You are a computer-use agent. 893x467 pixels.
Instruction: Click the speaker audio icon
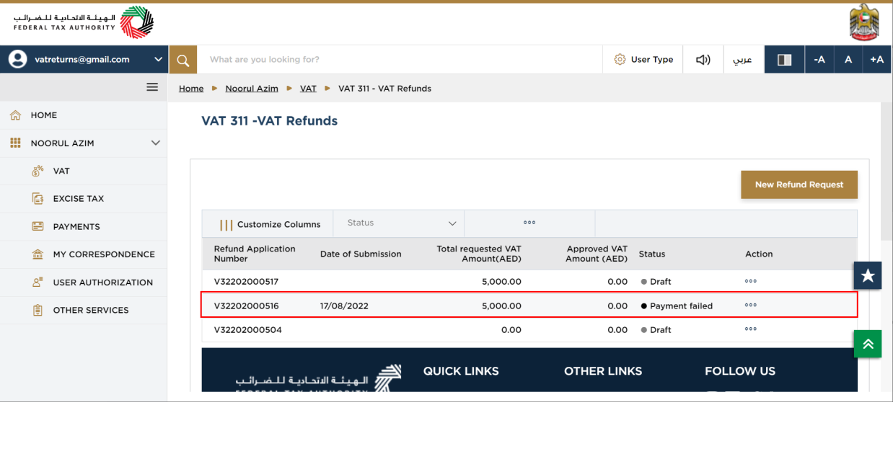point(703,60)
